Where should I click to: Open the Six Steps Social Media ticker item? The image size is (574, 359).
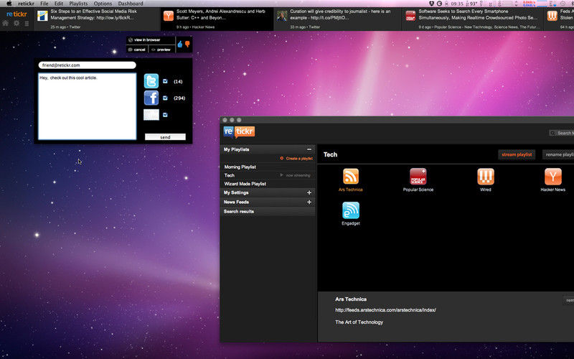point(98,19)
